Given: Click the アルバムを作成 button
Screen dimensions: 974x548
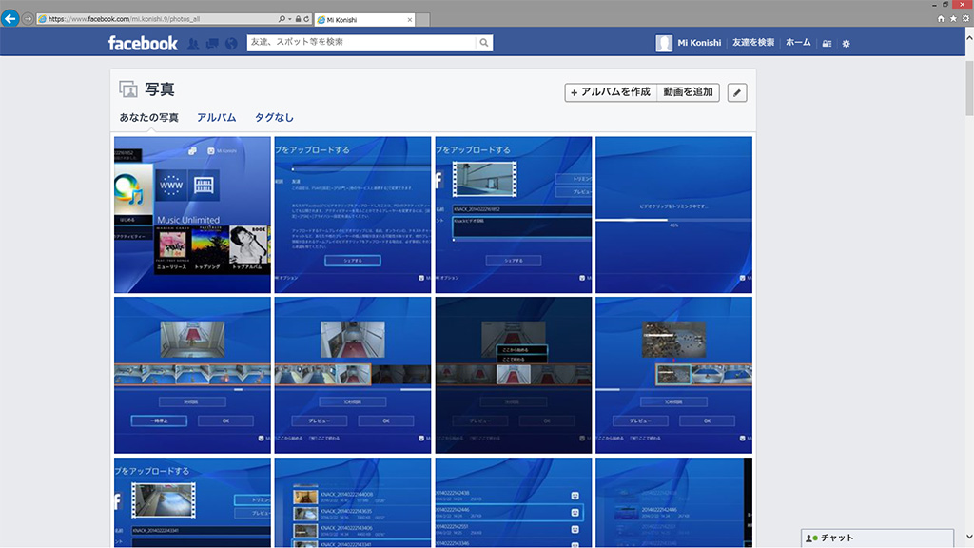Looking at the screenshot, I should point(610,92).
